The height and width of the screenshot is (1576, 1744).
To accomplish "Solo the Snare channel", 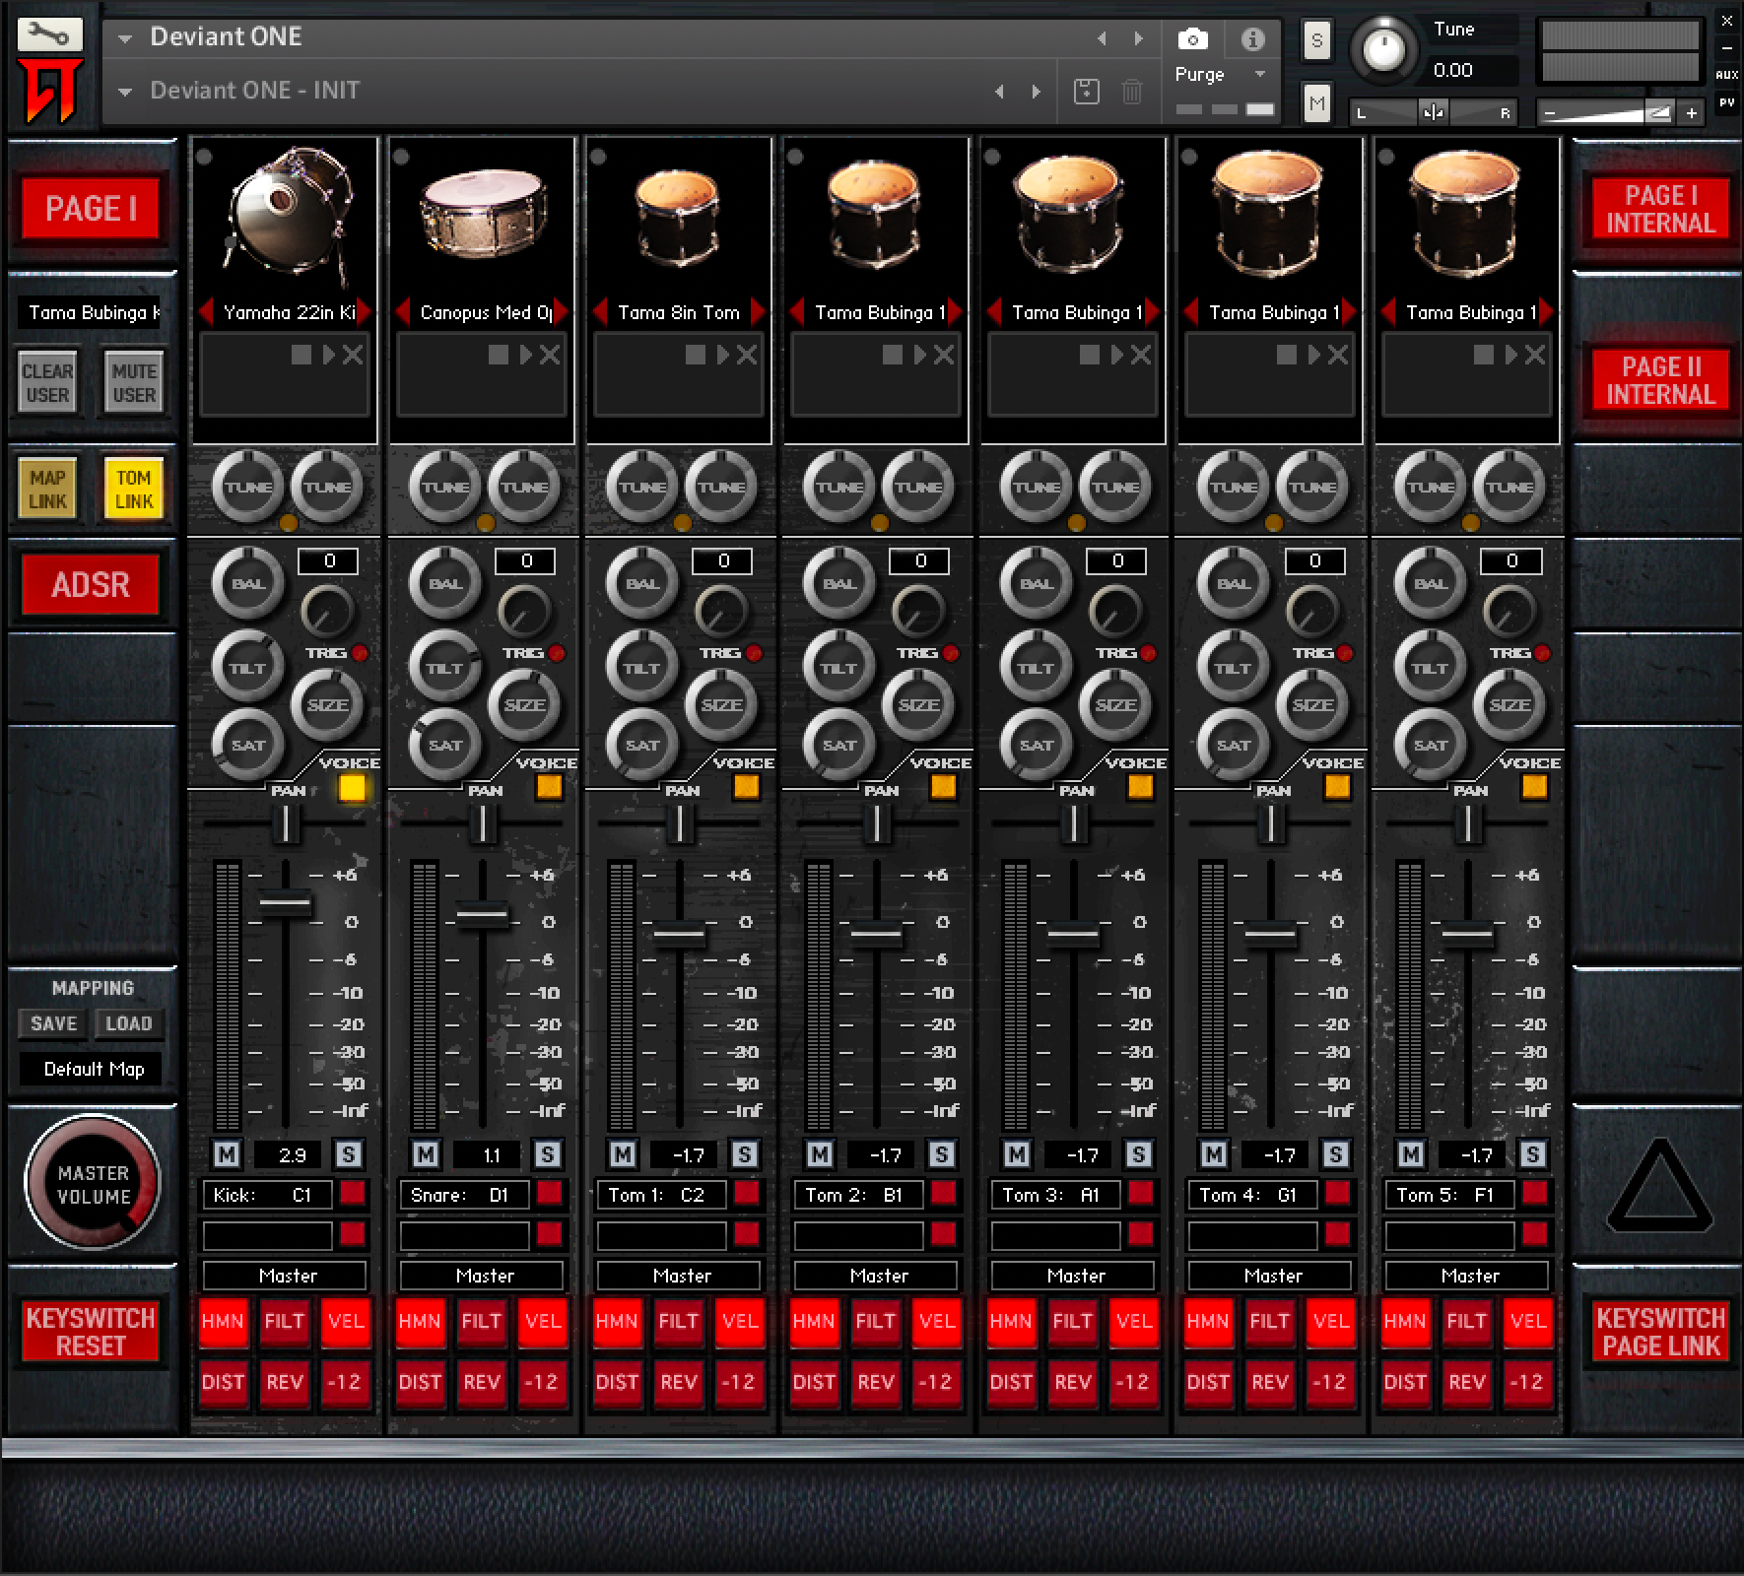I will 547,1154.
